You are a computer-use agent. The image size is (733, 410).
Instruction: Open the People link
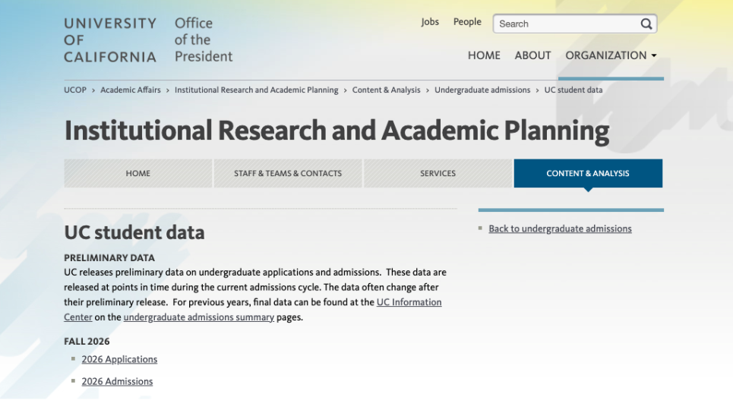(x=467, y=22)
